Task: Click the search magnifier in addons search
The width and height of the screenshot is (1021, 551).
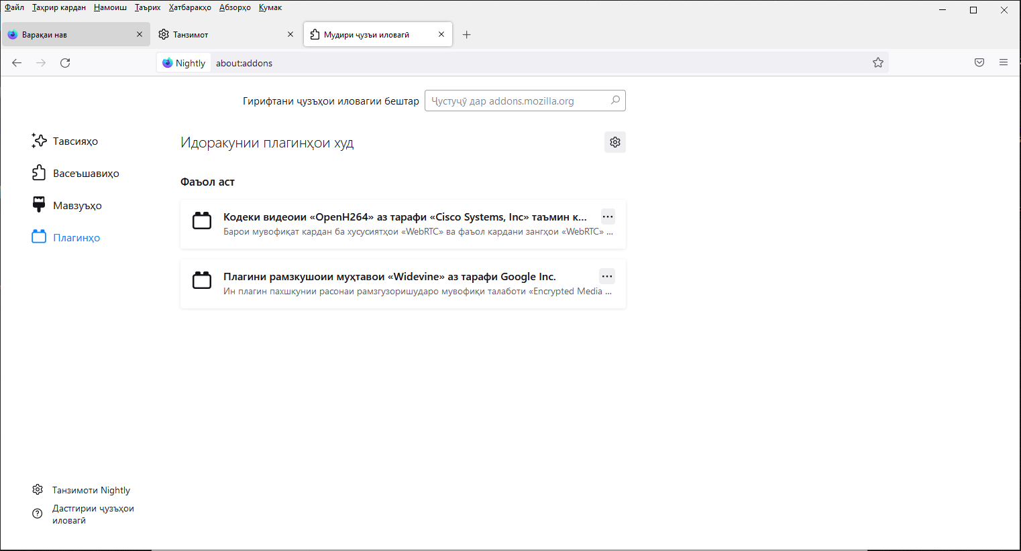Action: point(615,101)
